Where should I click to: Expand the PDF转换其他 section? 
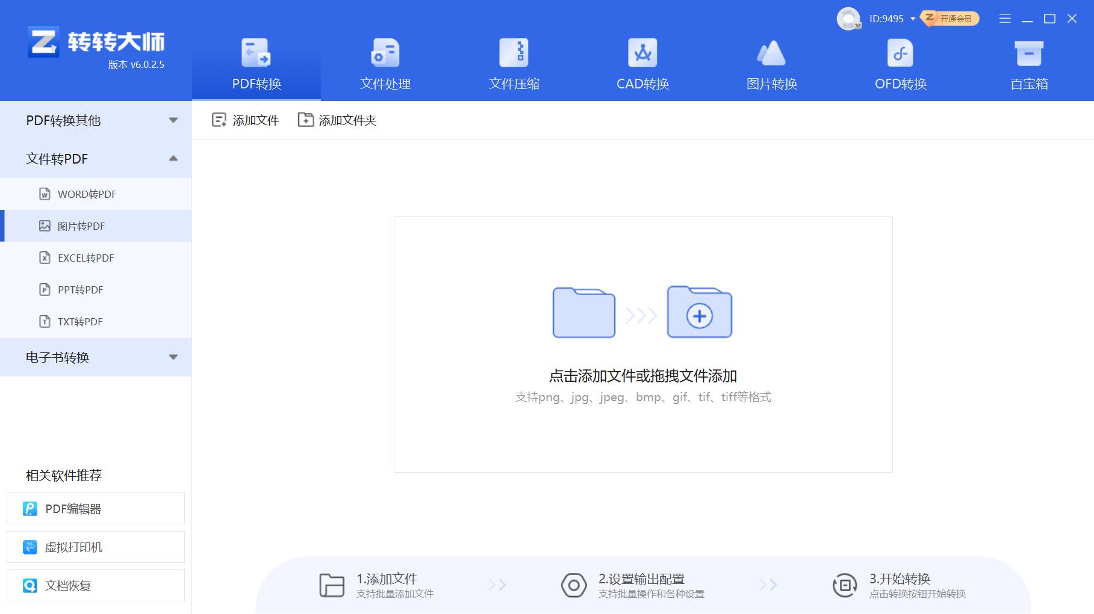point(174,120)
